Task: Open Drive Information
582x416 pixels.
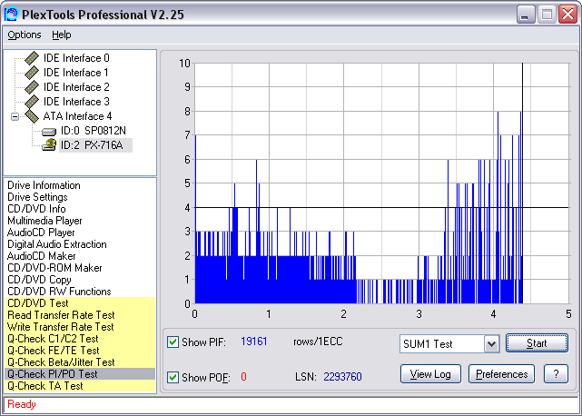Action: pos(44,185)
